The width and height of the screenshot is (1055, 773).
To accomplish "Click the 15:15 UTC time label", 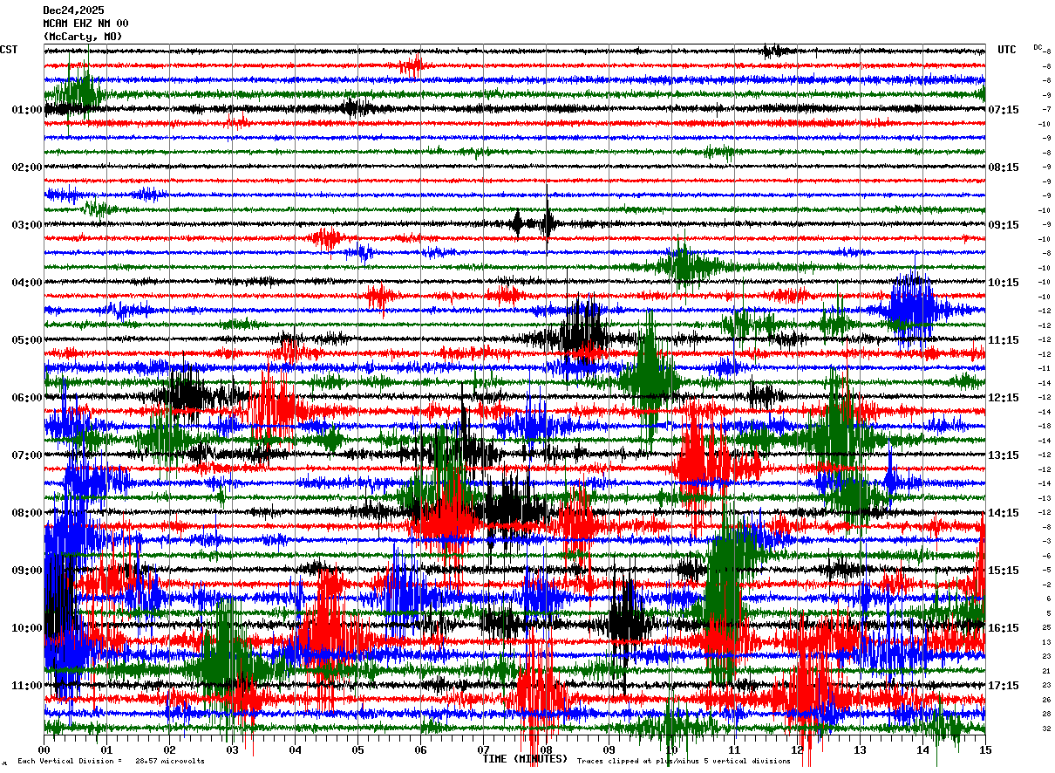I will coord(1004,571).
